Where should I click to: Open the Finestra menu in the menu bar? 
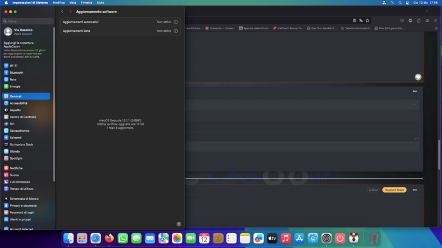pyautogui.click(x=86, y=3)
